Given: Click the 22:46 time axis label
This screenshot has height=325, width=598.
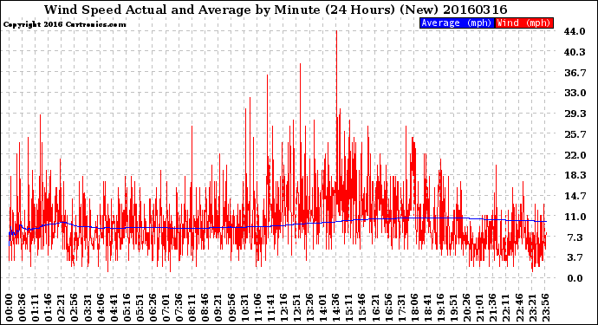Looking at the screenshot, I should tap(520, 308).
